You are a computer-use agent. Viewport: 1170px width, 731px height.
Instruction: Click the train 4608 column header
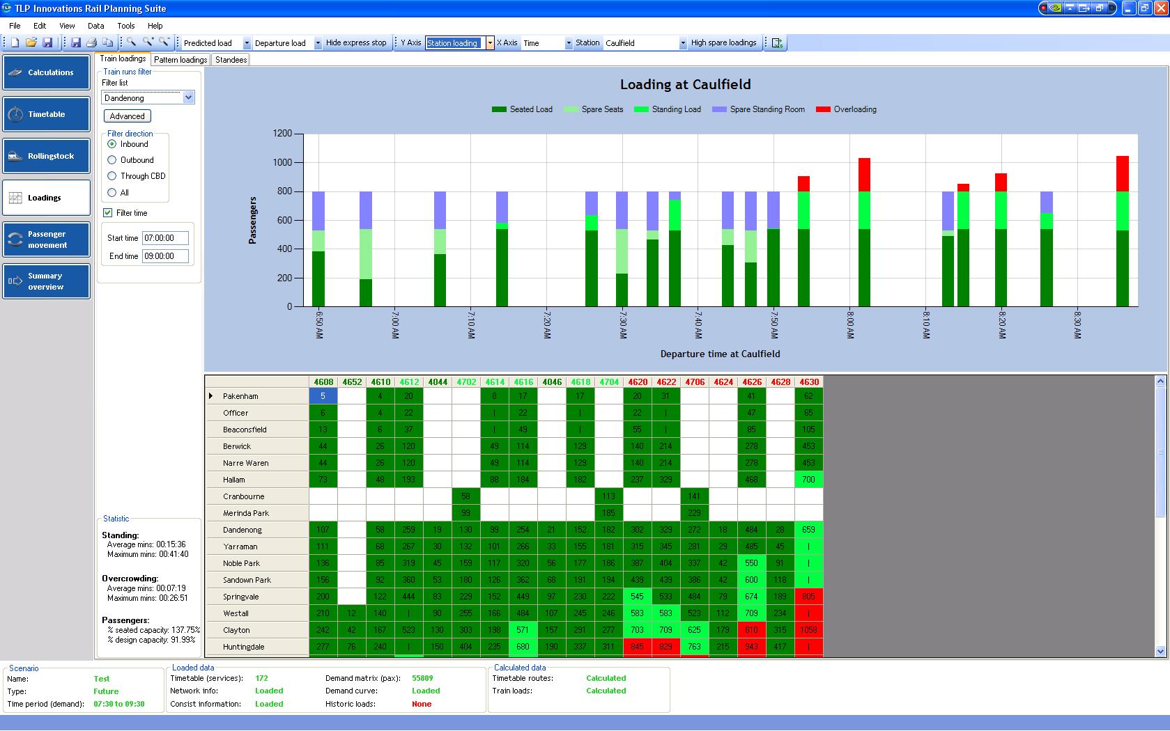[x=323, y=382]
